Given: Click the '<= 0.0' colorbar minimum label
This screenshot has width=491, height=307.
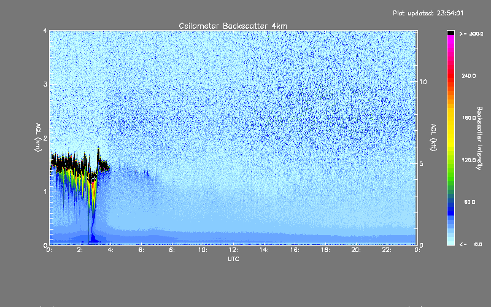Looking at the screenshot, I should 471,244.
